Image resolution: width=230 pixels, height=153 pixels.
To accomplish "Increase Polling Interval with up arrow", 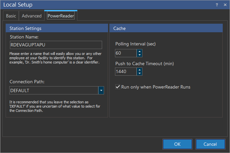I will [139, 51].
